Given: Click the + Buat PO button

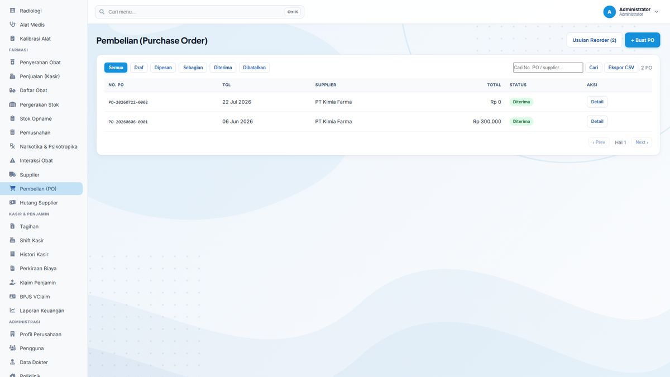Looking at the screenshot, I should [x=643, y=40].
